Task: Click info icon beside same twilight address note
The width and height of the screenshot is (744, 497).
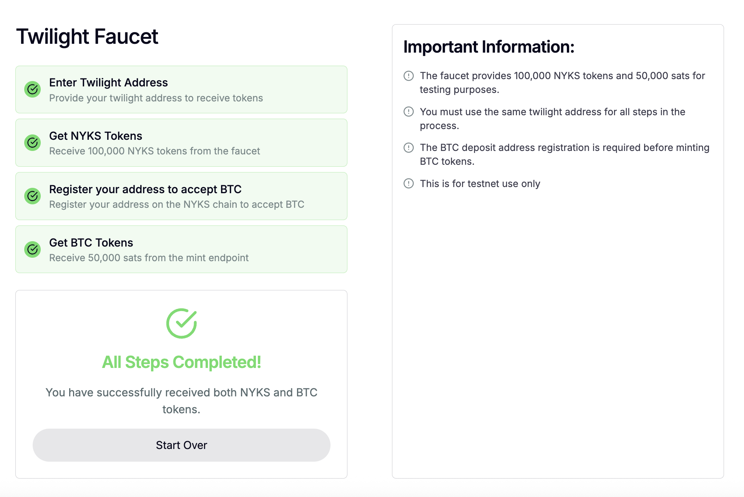Action: [409, 112]
